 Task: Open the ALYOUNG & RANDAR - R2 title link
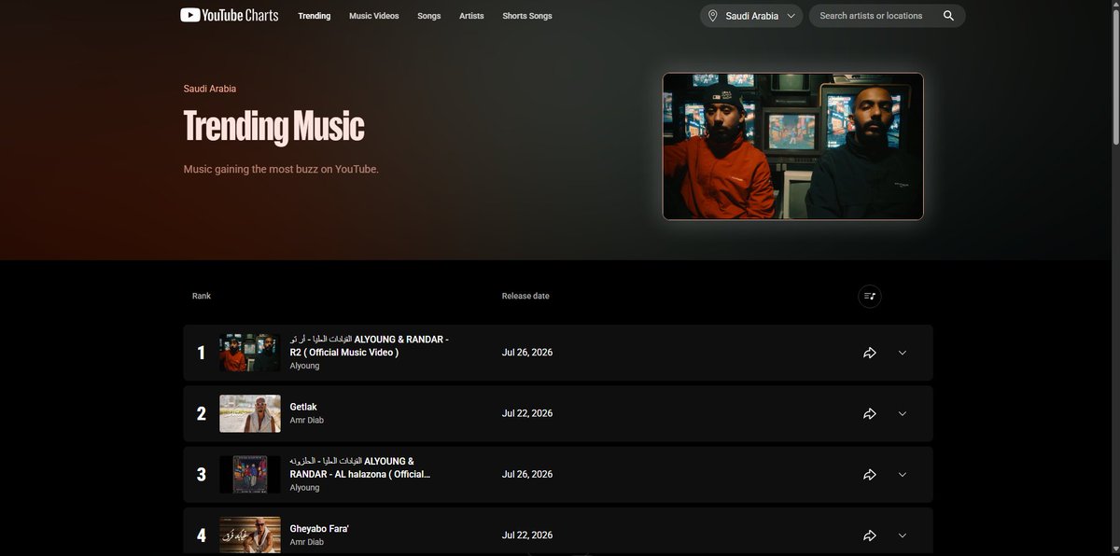370,346
